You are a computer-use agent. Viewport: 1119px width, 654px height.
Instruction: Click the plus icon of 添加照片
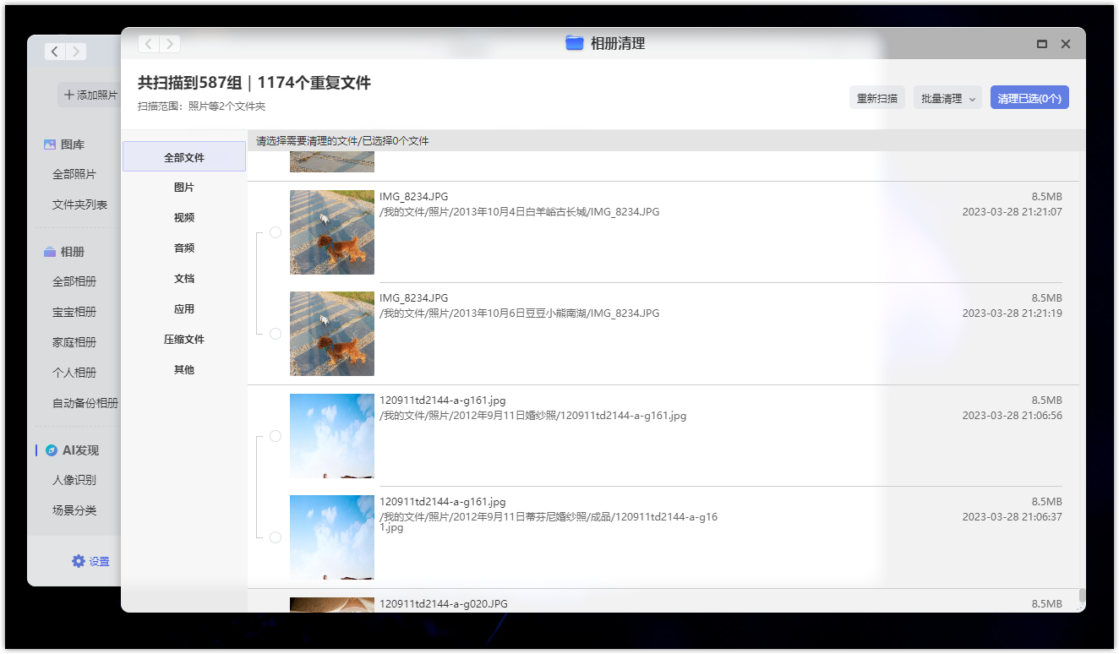(69, 95)
